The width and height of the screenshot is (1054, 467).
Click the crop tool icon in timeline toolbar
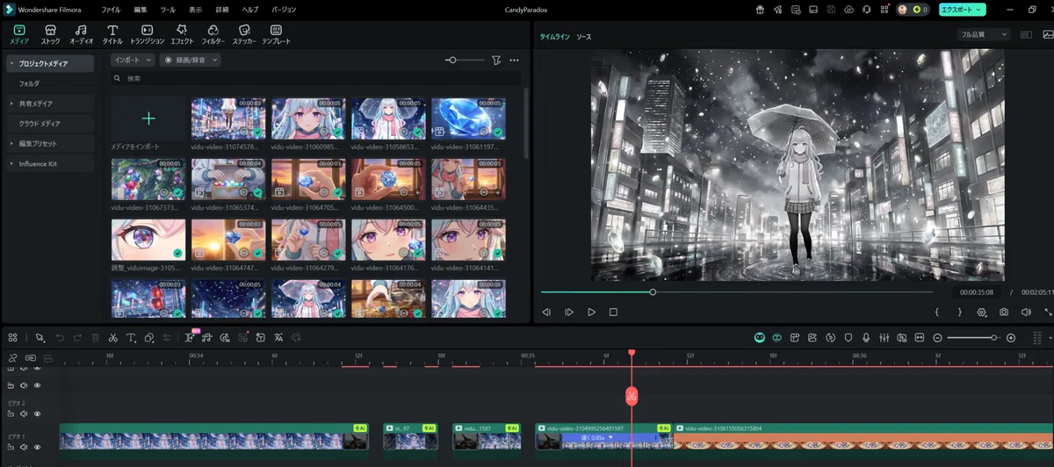149,337
